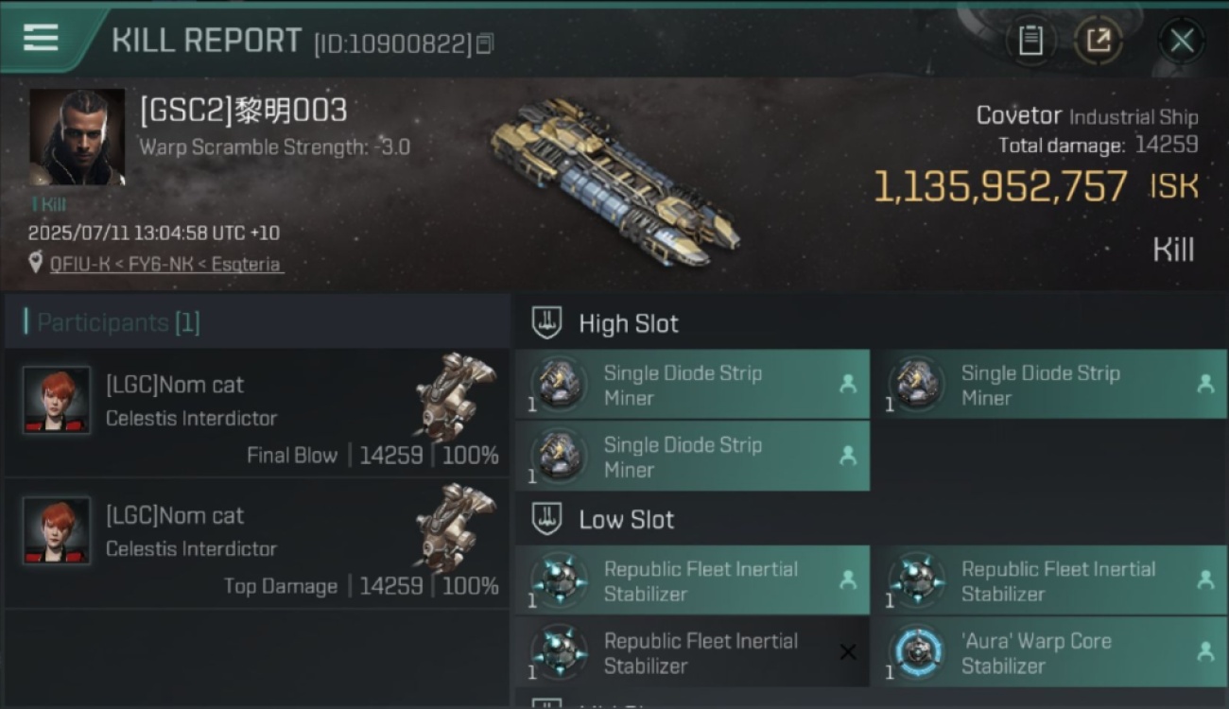Viewport: 1229px width, 709px height.
Task: Open Nom cat's Final Blow entry
Action: tap(257, 413)
